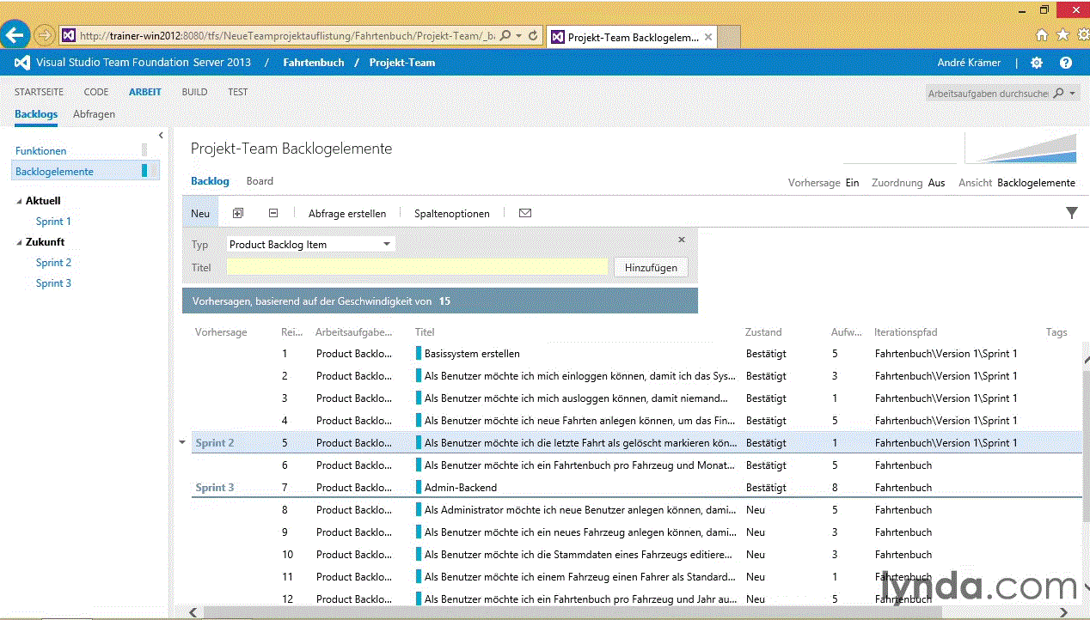Click the Titel column header
The height and width of the screenshot is (620, 1090).
pyautogui.click(x=425, y=332)
